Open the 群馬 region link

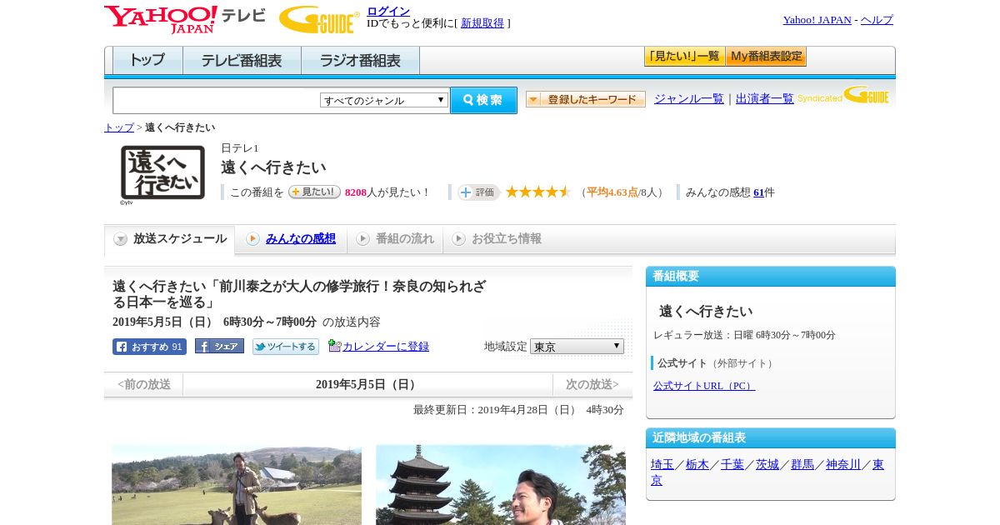click(x=802, y=464)
